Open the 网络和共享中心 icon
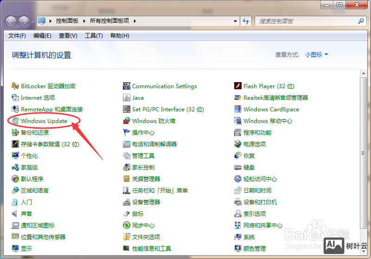This screenshot has width=371, height=259. [x=238, y=225]
